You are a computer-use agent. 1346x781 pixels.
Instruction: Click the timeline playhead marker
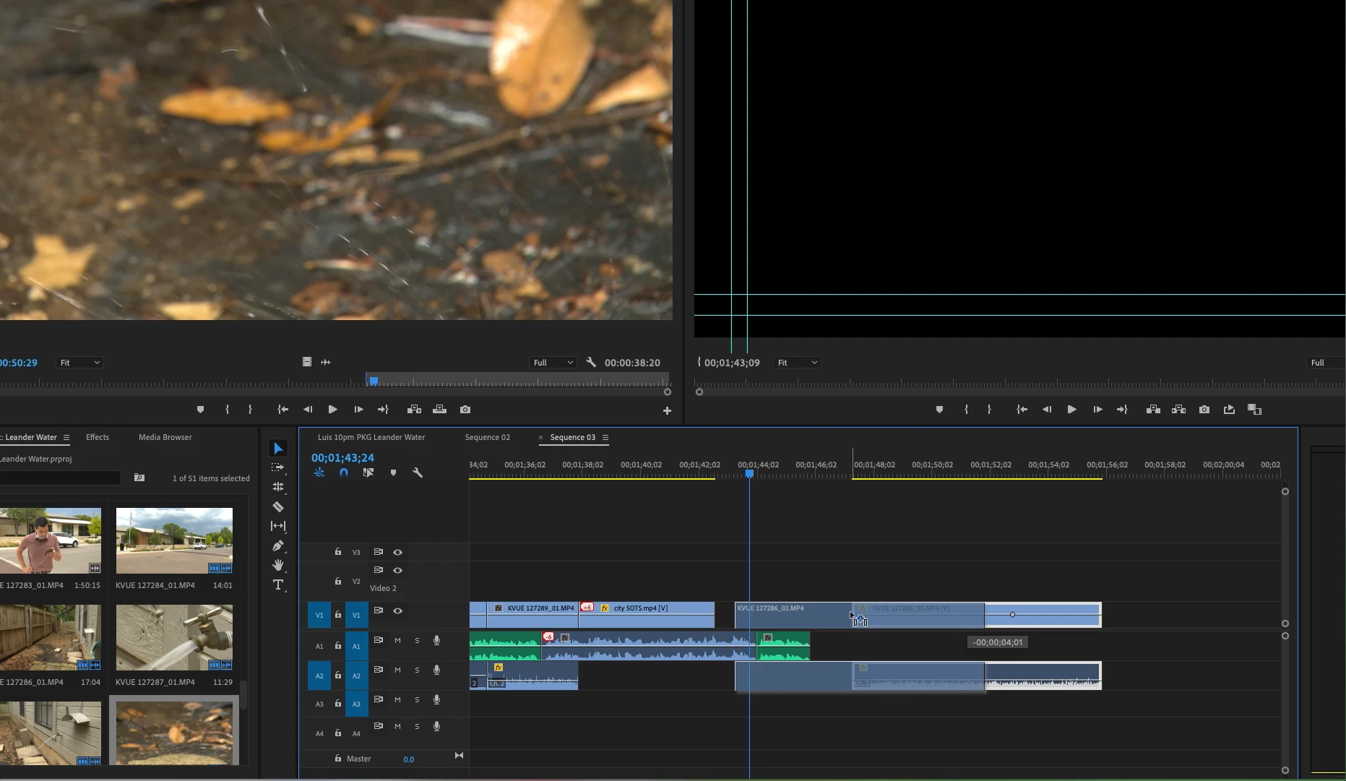(x=749, y=474)
